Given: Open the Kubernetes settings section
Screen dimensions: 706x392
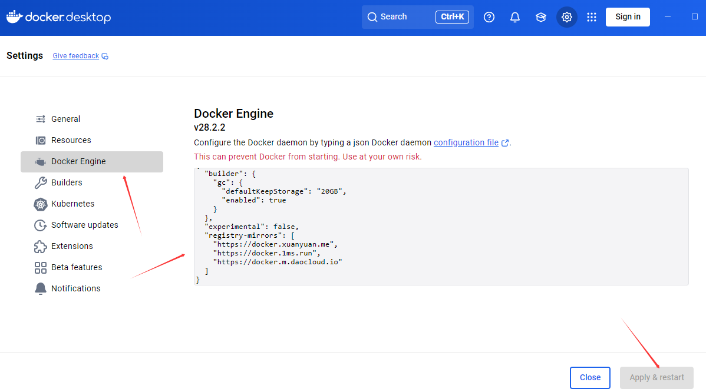Looking at the screenshot, I should pyautogui.click(x=92, y=204).
